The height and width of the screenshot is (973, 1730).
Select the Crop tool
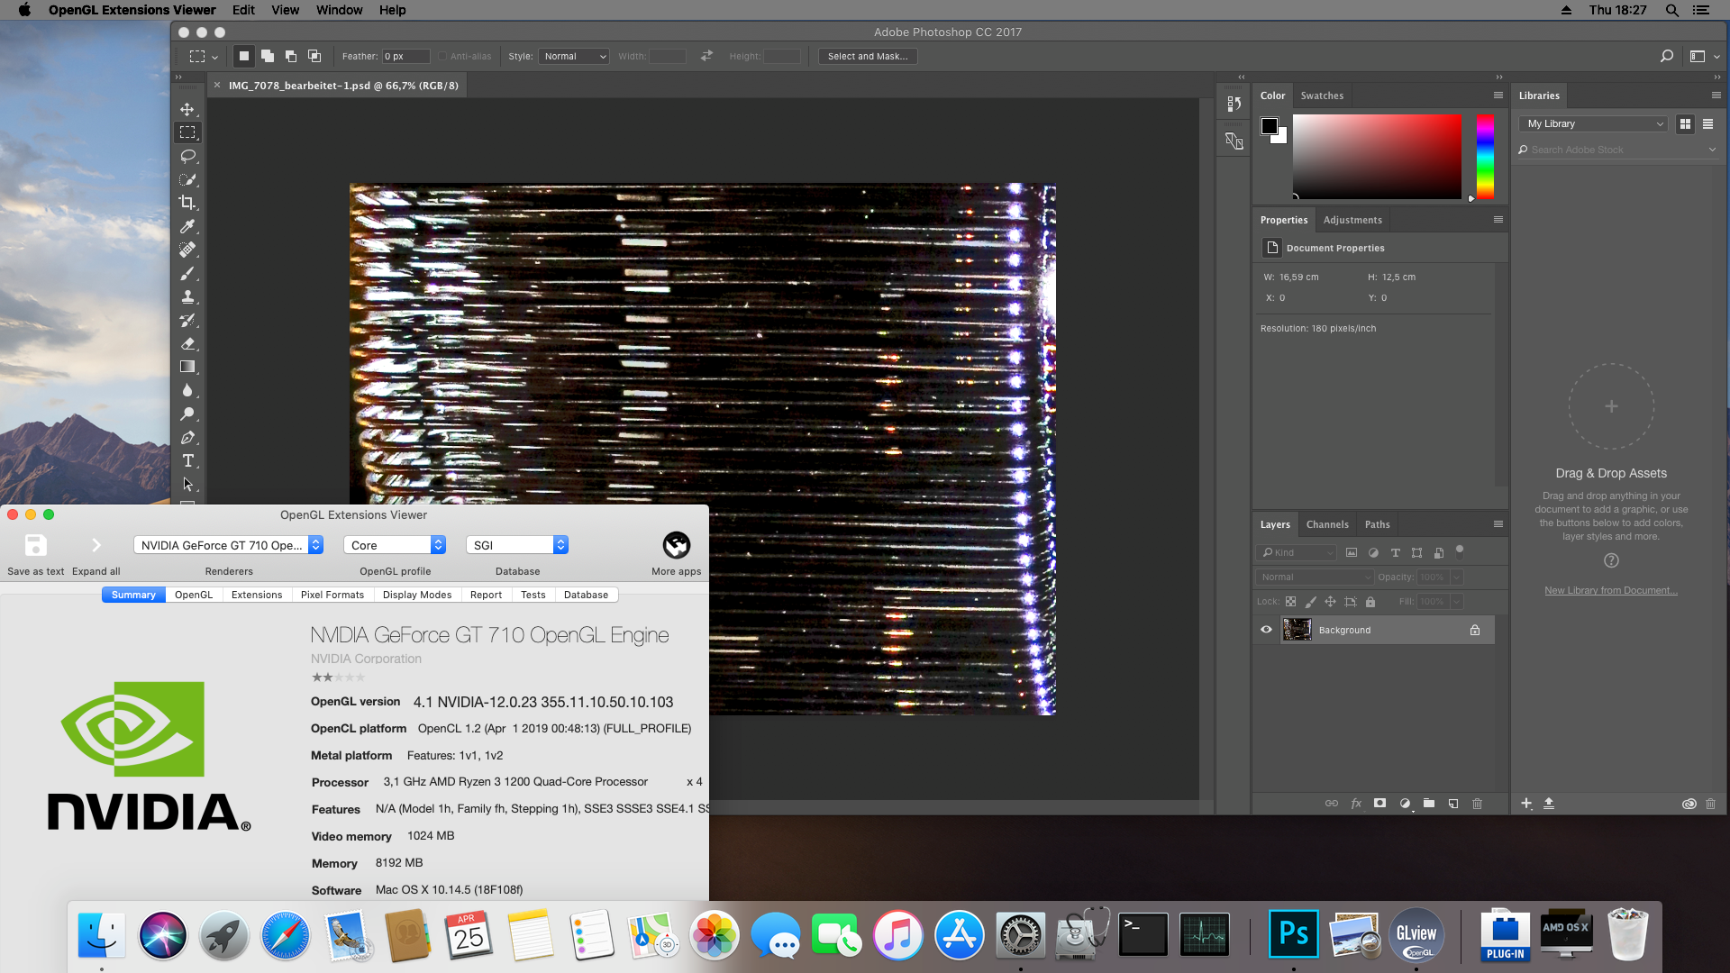187,203
